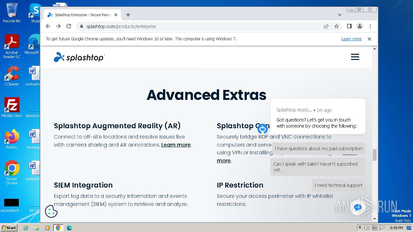Click 'Splashtop Augmented Reality (AR)' heading
The width and height of the screenshot is (413, 232).
tap(117, 126)
